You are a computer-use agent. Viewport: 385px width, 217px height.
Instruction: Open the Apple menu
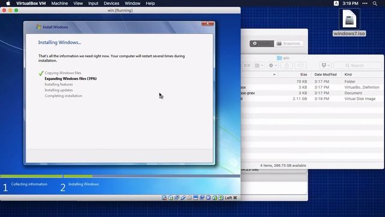click(8, 4)
